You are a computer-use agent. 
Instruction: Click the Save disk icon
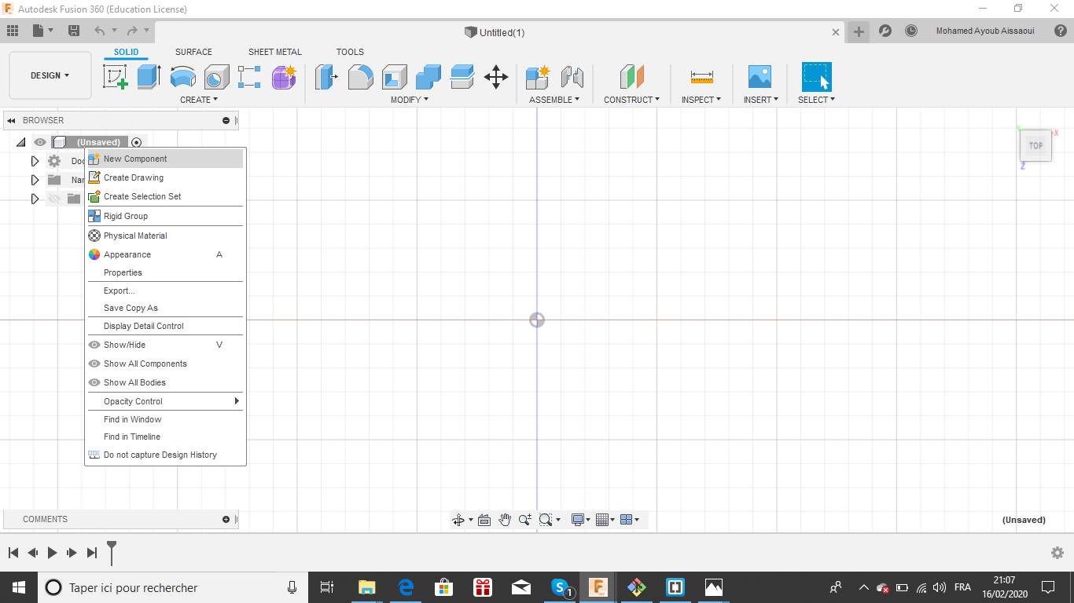tap(74, 31)
